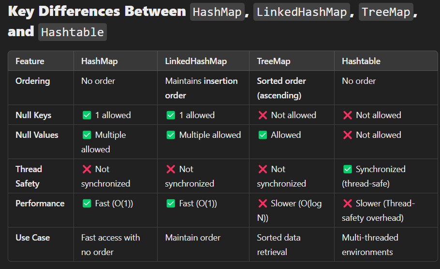440x269 pixels.
Task: Click the green check beside HashMap's "1 allowed"
Action: (x=87, y=115)
